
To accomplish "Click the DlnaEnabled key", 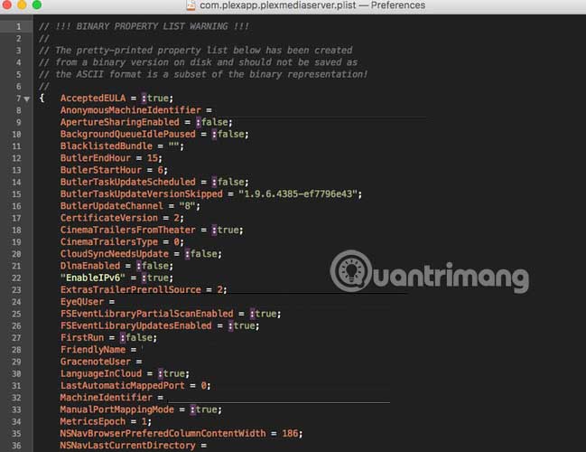I will coord(90,266).
